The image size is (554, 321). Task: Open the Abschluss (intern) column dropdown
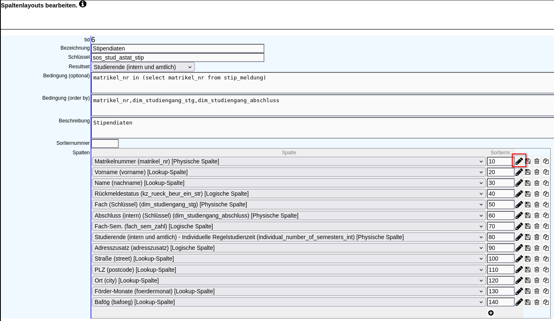[x=288, y=216]
